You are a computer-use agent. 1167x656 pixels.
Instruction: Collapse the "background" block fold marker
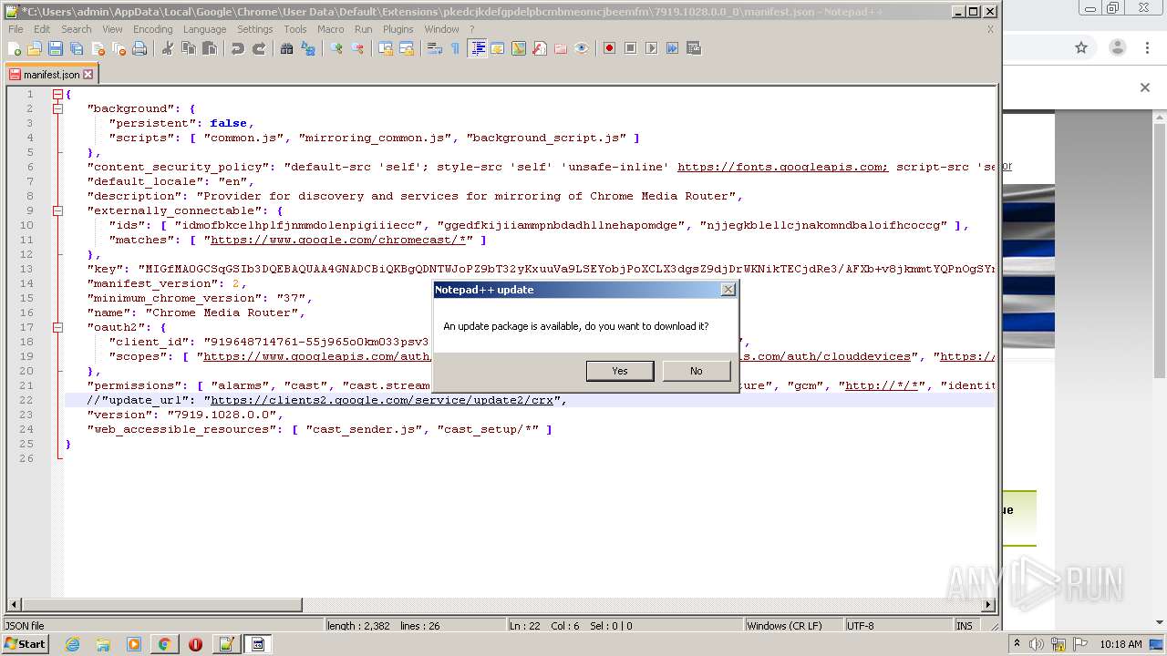pos(57,108)
